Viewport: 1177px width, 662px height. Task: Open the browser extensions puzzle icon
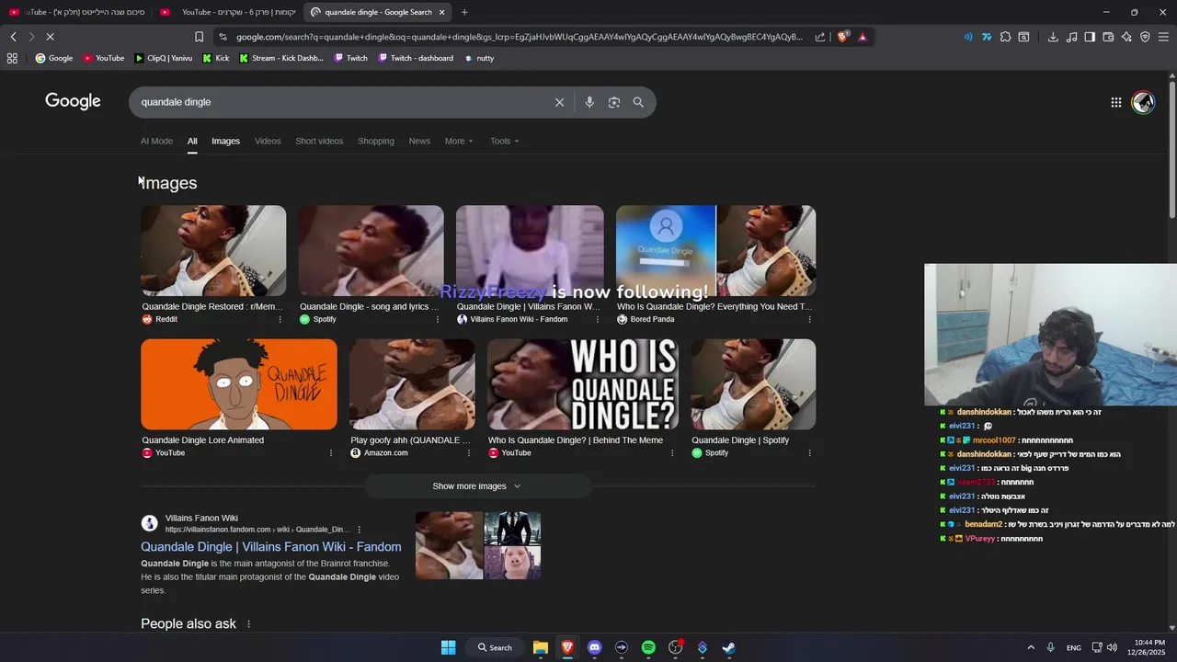tap(1005, 37)
